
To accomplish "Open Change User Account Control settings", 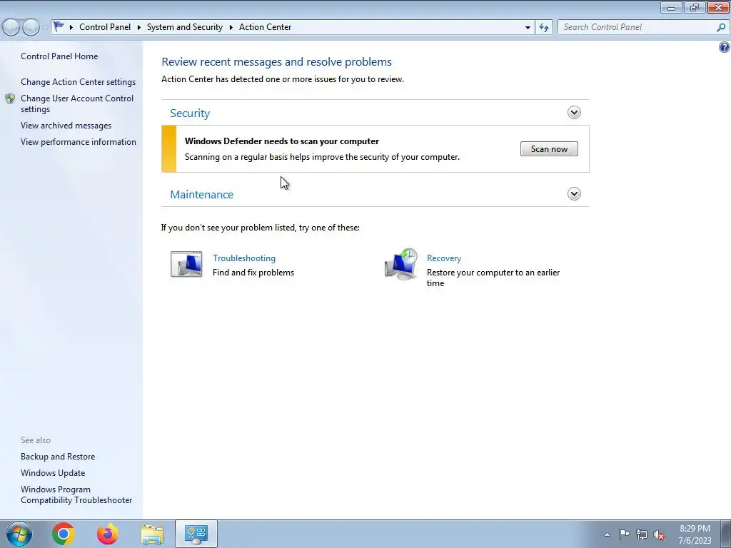I will coord(77,103).
